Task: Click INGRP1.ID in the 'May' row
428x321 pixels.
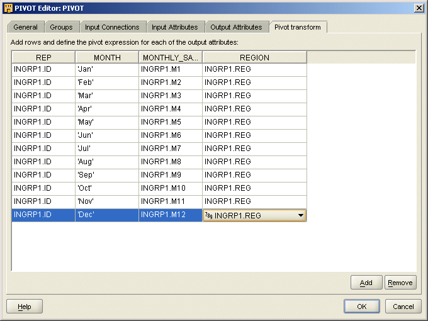Action: click(x=43, y=122)
